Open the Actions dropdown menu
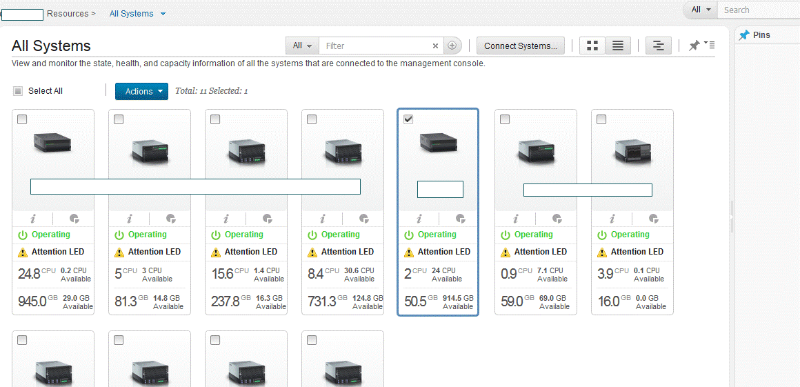 pos(141,91)
